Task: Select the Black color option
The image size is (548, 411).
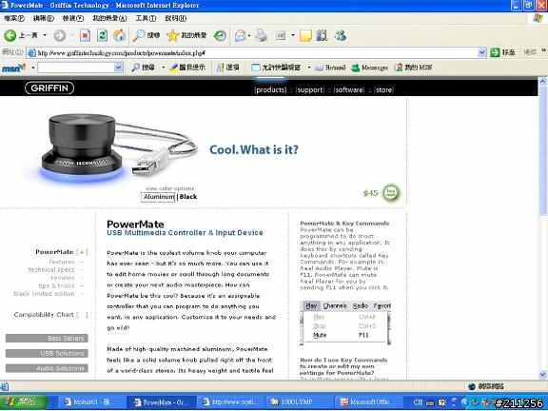Action: click(188, 197)
